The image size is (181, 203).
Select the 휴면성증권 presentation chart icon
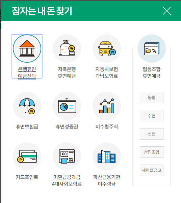tap(67, 106)
